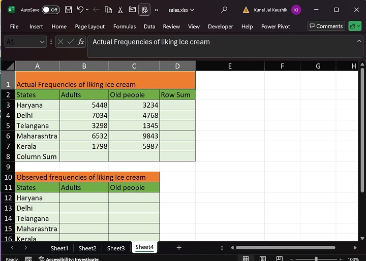Toggle the AutoSave switch
This screenshot has height=261, width=366.
(x=50, y=10)
